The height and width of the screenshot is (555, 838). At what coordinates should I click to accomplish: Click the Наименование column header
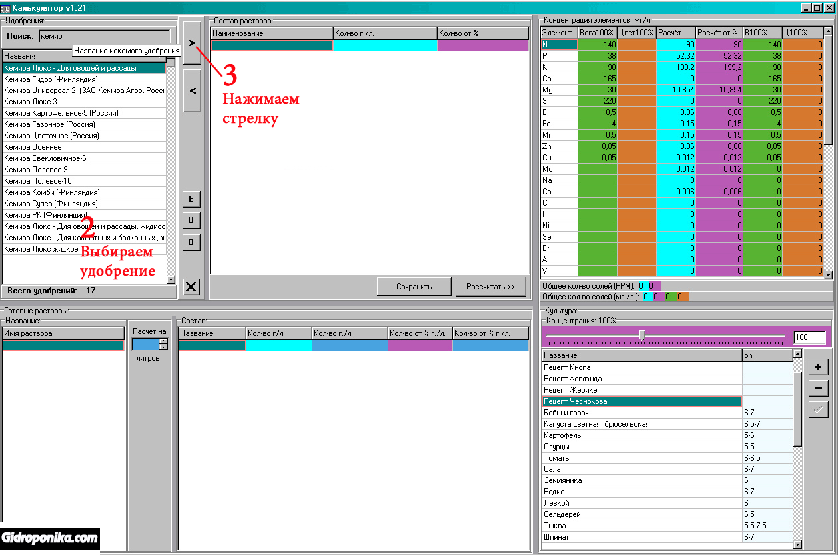(x=272, y=33)
